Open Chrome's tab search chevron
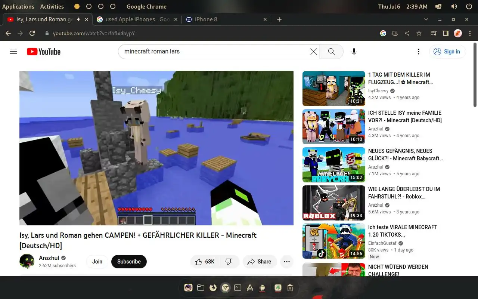 tap(426, 19)
